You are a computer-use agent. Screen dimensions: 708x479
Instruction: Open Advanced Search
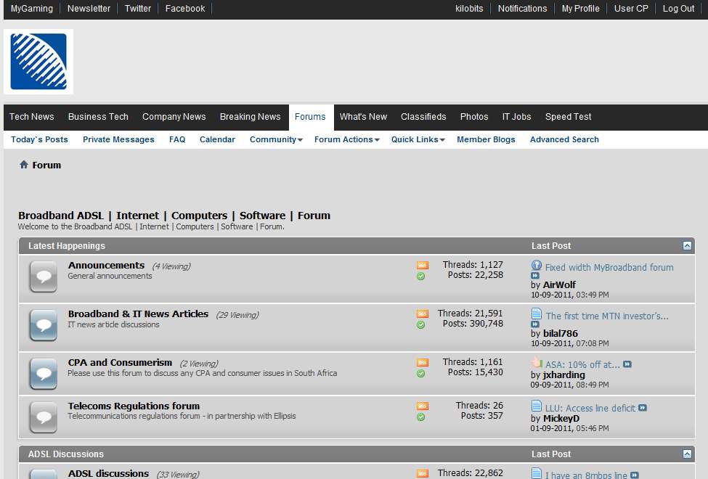pos(564,139)
